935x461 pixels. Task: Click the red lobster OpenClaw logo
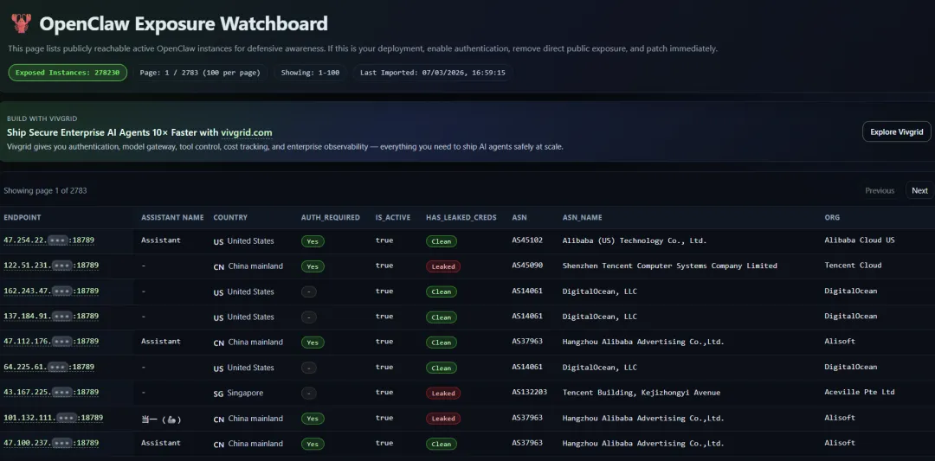(x=20, y=23)
